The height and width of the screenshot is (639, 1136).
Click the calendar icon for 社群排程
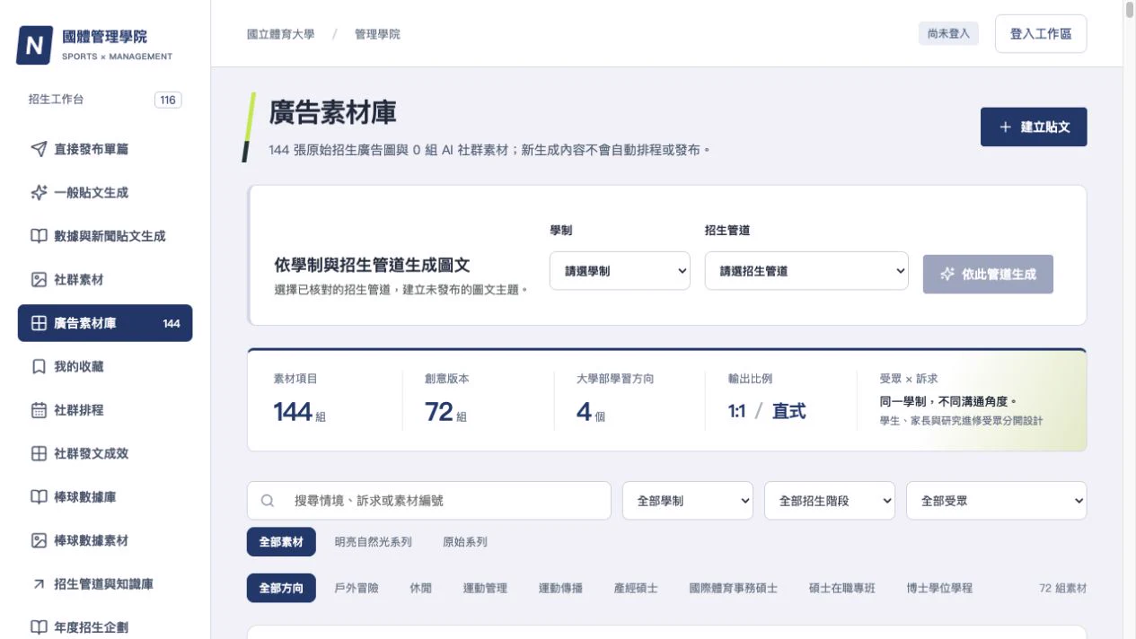(x=39, y=410)
